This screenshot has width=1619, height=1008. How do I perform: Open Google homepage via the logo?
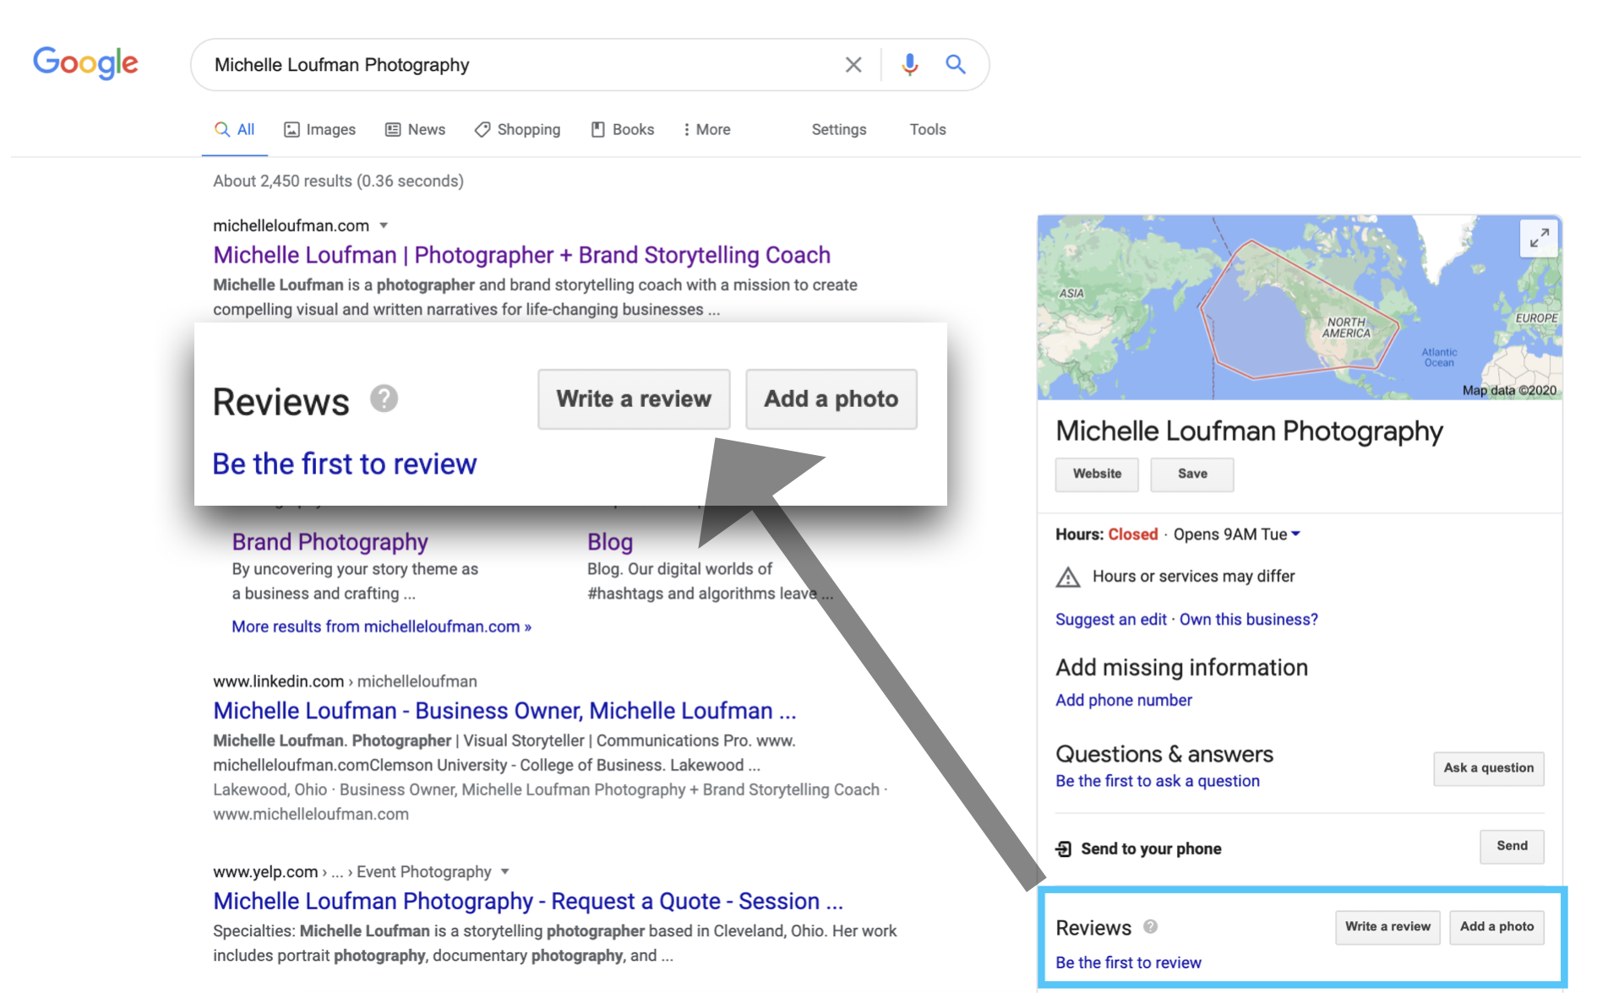click(85, 62)
